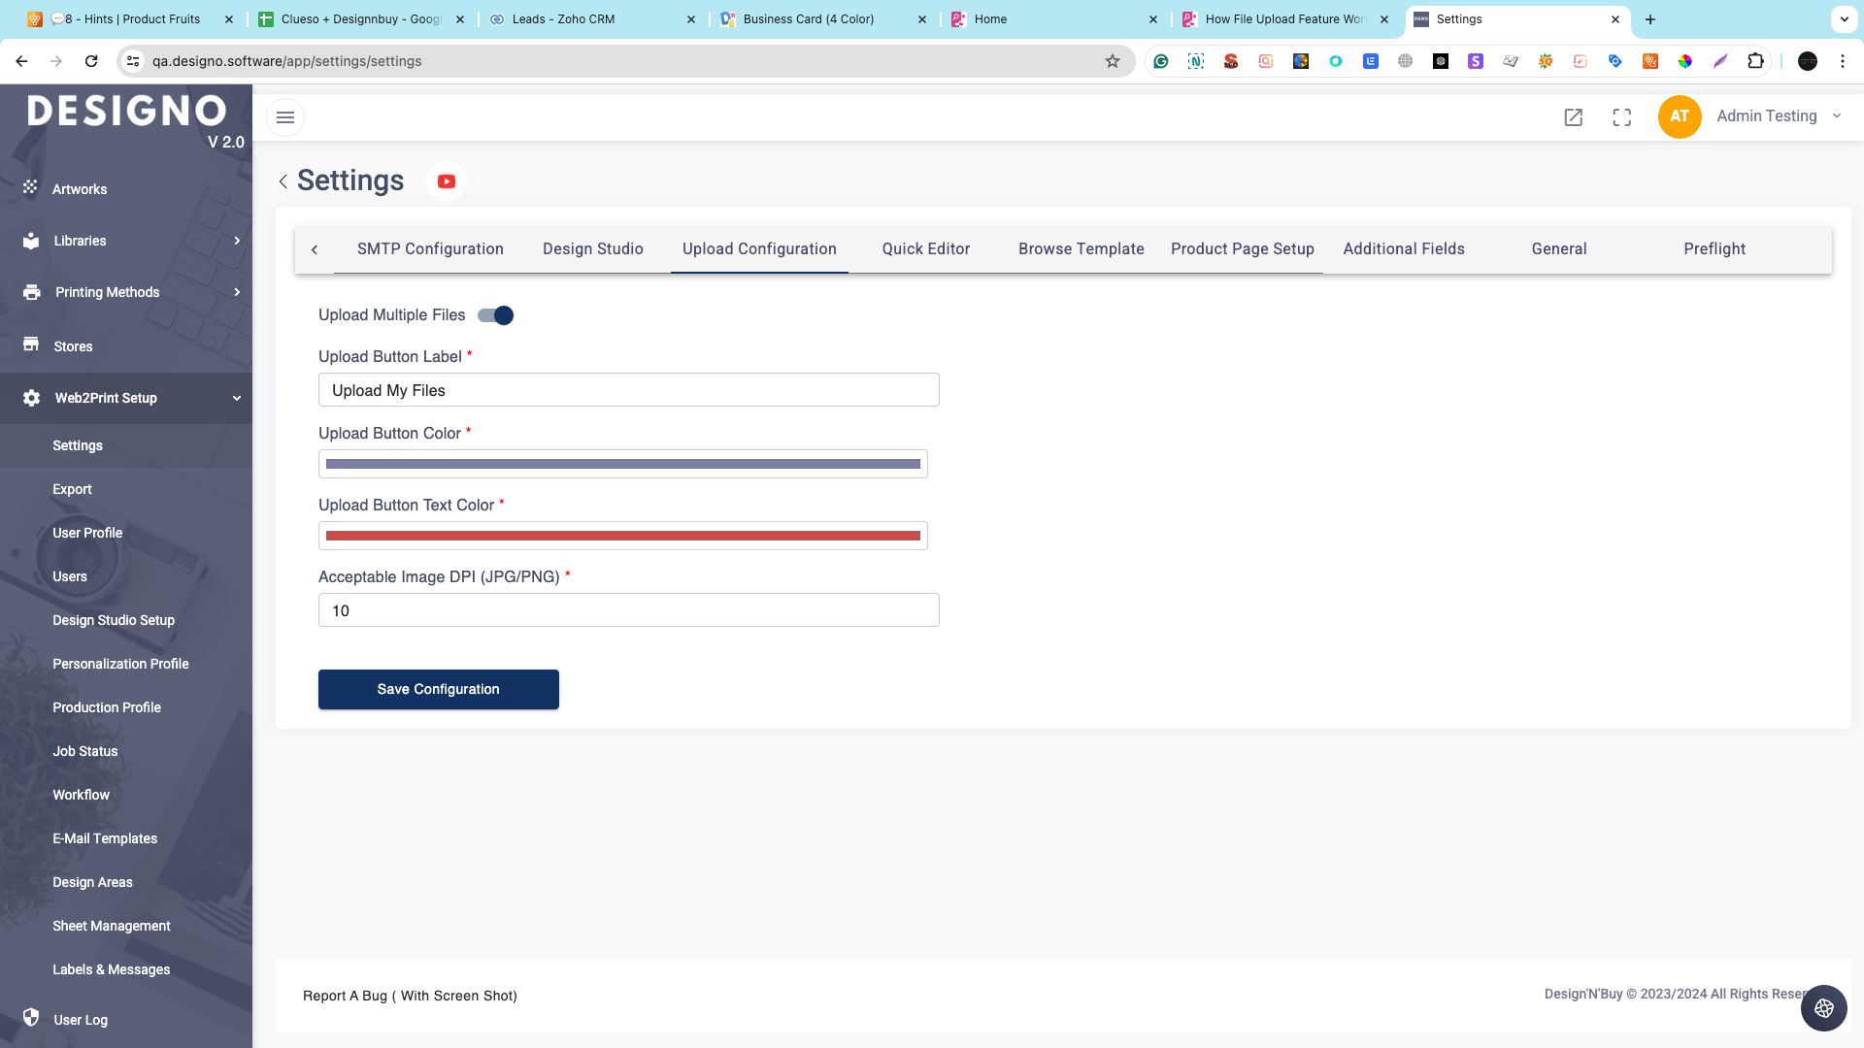The image size is (1864, 1048).
Task: Switch to the Quick Editor tab
Action: pyautogui.click(x=925, y=249)
